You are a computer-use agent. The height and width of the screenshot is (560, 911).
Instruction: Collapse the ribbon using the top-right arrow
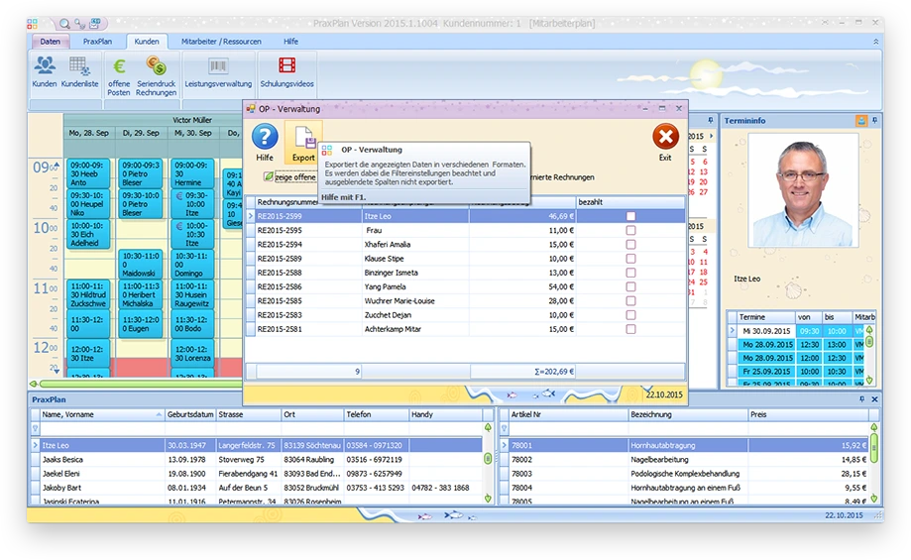(x=875, y=42)
